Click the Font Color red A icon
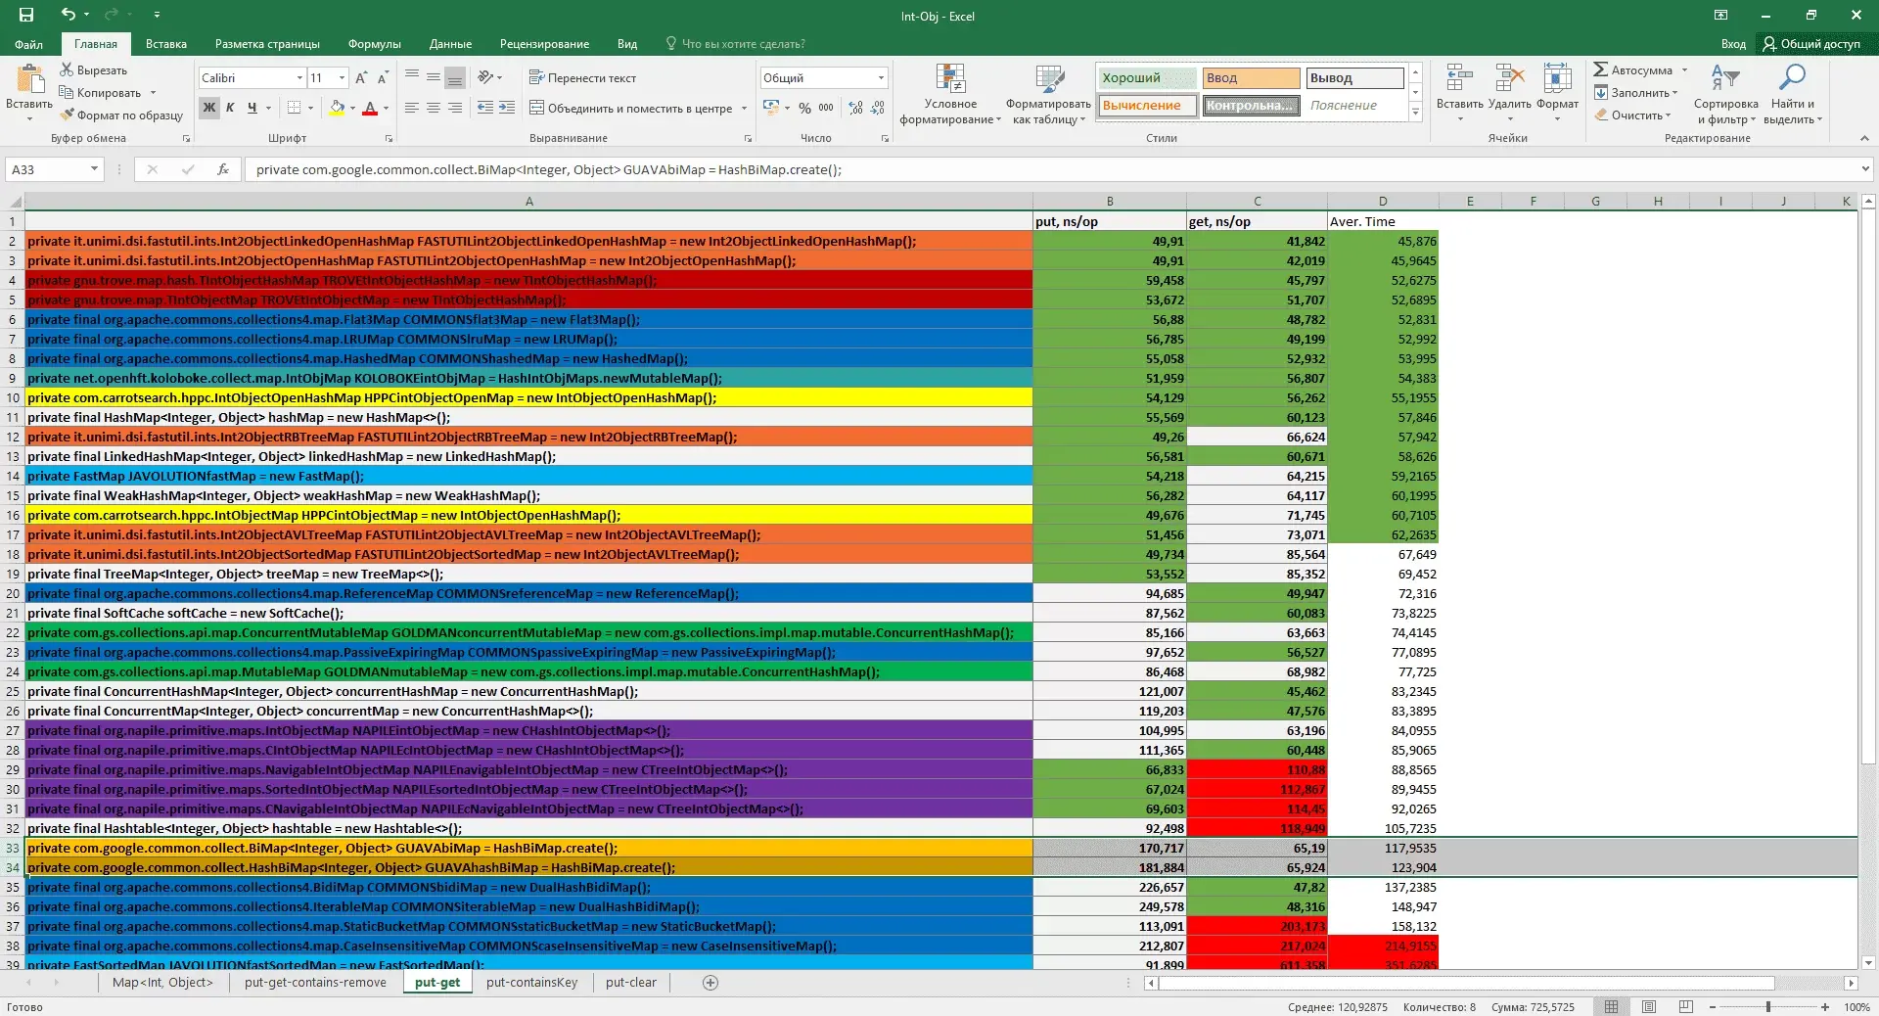The width and height of the screenshot is (1879, 1016). (x=370, y=108)
